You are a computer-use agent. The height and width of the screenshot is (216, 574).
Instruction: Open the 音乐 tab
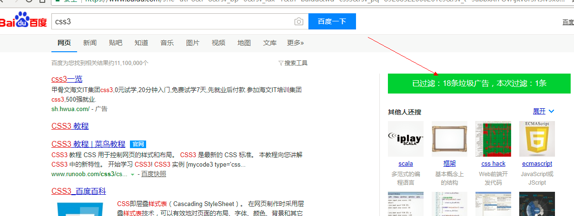point(167,43)
